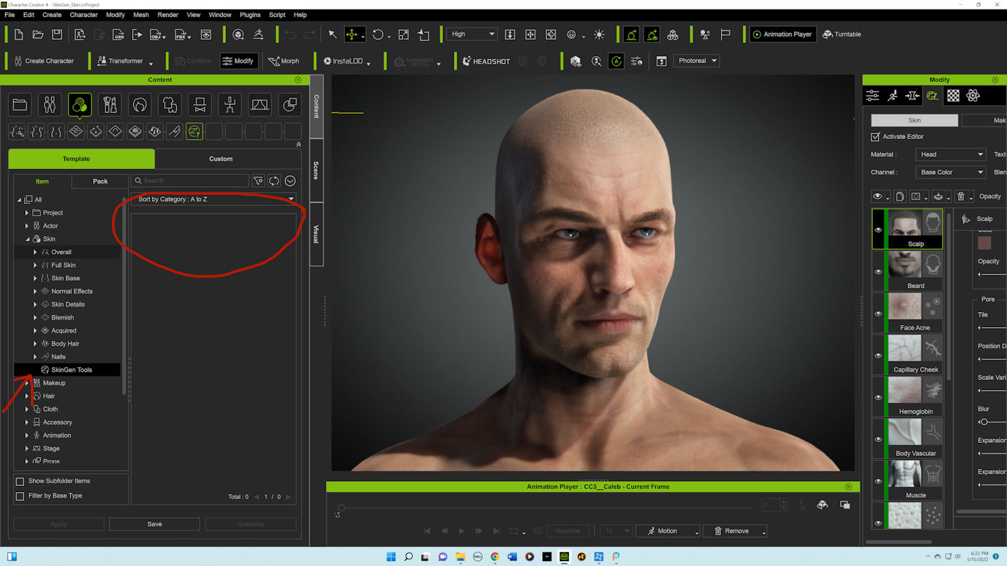Expand the Overall tree node arrow
This screenshot has width=1007, height=566.
tap(35, 252)
